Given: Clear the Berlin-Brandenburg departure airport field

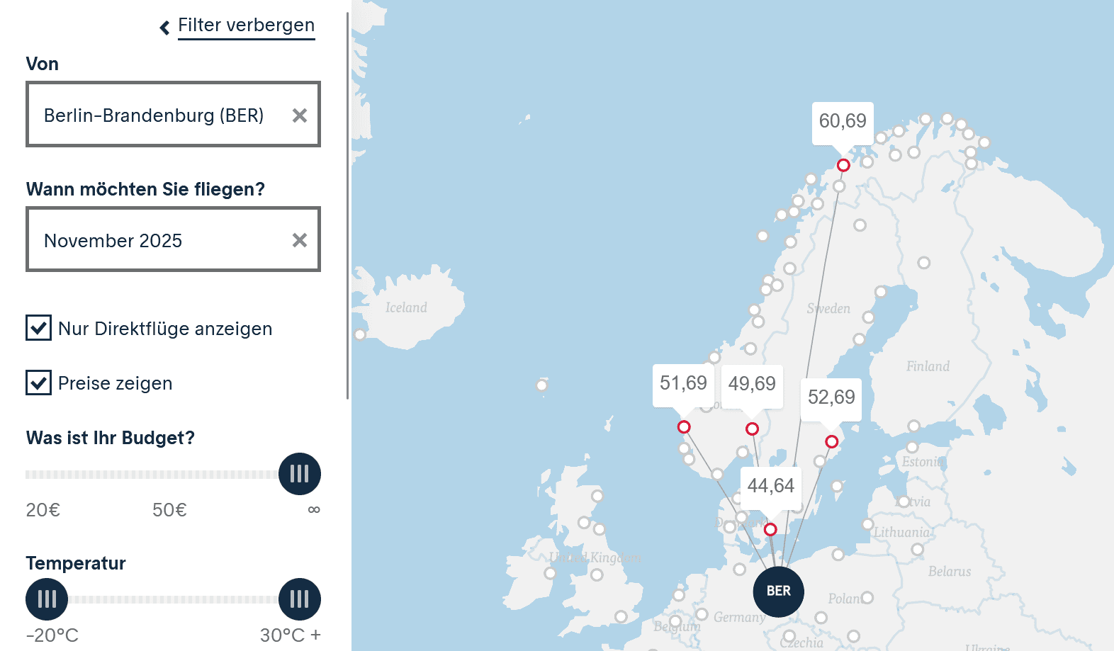Looking at the screenshot, I should (x=300, y=115).
